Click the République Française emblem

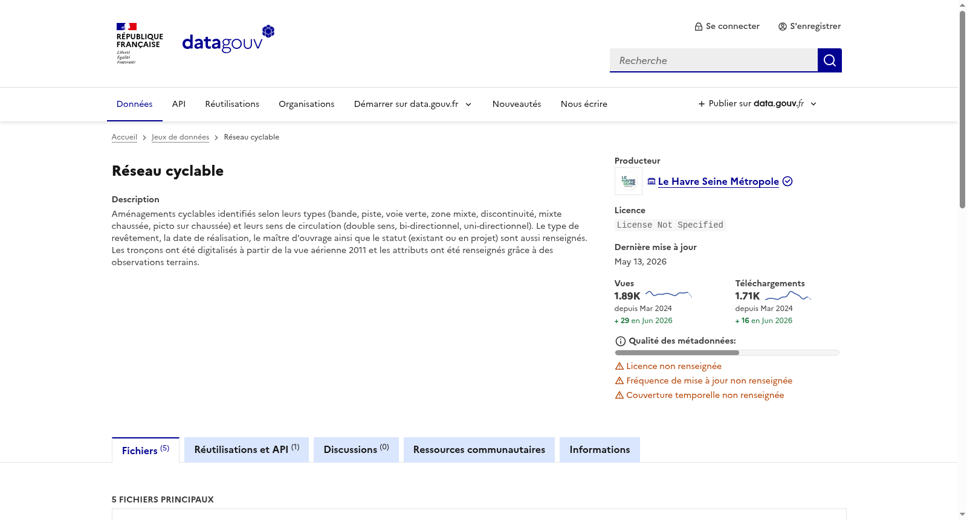point(140,43)
